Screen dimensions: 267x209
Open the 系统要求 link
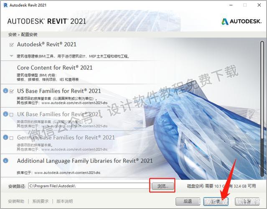(41, 201)
